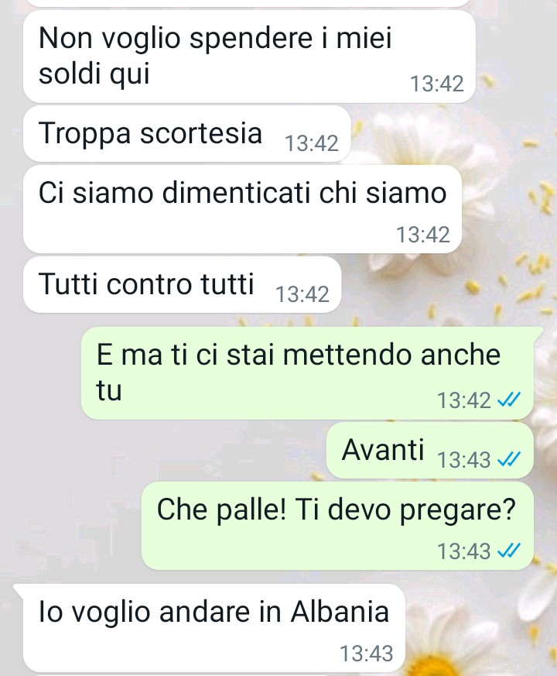Screen dimensions: 557x676
Task: Select the "Troppa scortesia" message bubble
Action: tap(186, 134)
